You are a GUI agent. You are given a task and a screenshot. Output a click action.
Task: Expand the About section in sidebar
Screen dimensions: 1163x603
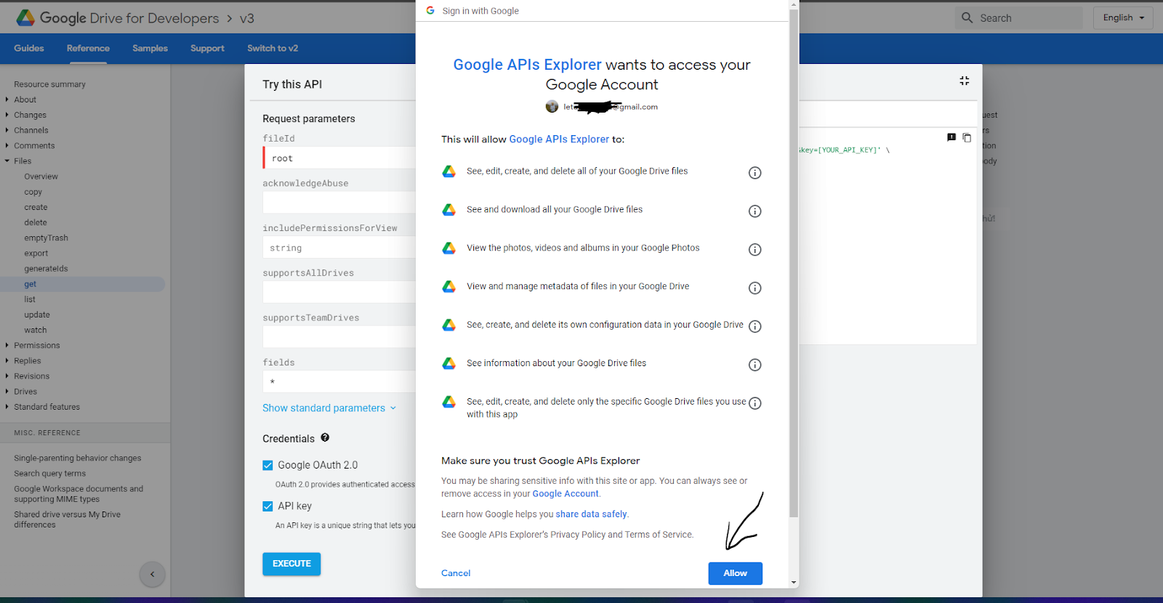point(7,100)
